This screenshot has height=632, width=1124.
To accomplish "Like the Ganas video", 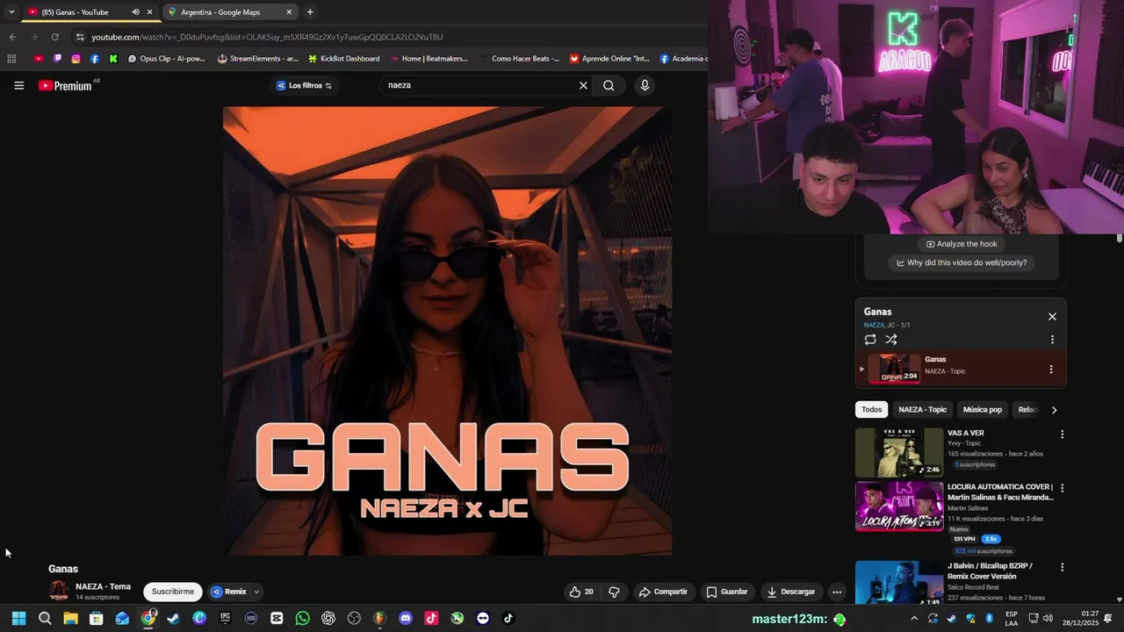I will pyautogui.click(x=581, y=592).
